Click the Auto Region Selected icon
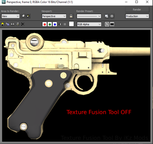The image size is (153, 144). click(x=28, y=16)
